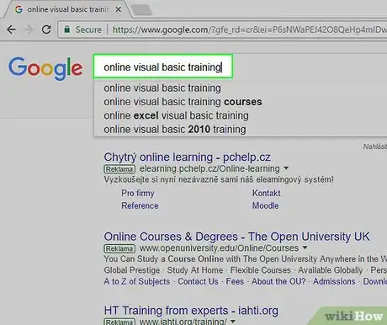
Task: Click the address bar URL
Action: 249,29
